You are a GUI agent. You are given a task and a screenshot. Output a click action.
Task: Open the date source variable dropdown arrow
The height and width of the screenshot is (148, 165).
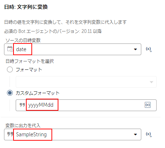(x=135, y=49)
